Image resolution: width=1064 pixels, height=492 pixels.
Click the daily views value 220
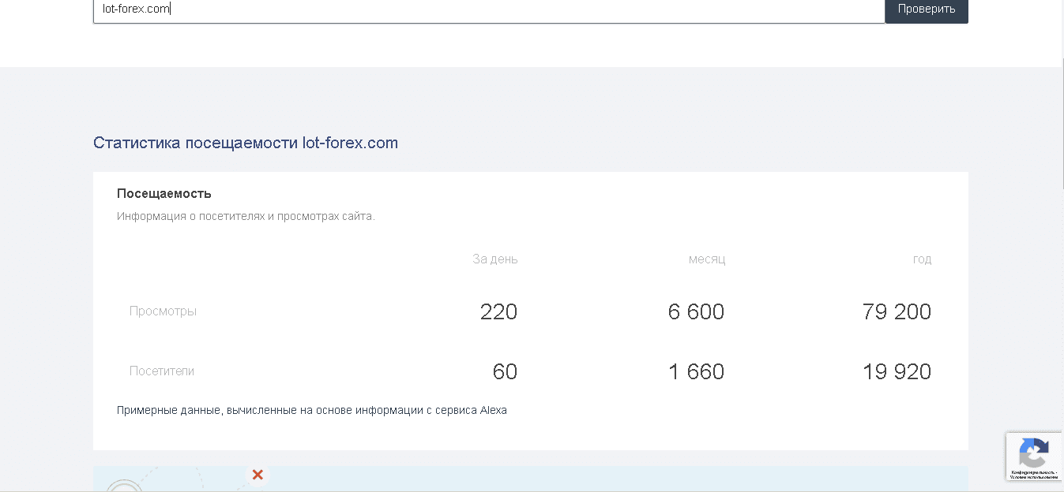(498, 312)
